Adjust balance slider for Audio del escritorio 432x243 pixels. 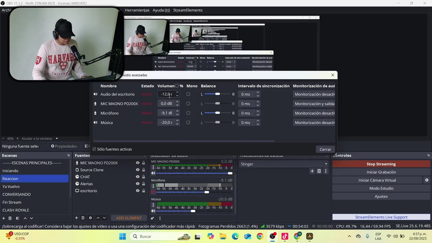click(x=217, y=94)
